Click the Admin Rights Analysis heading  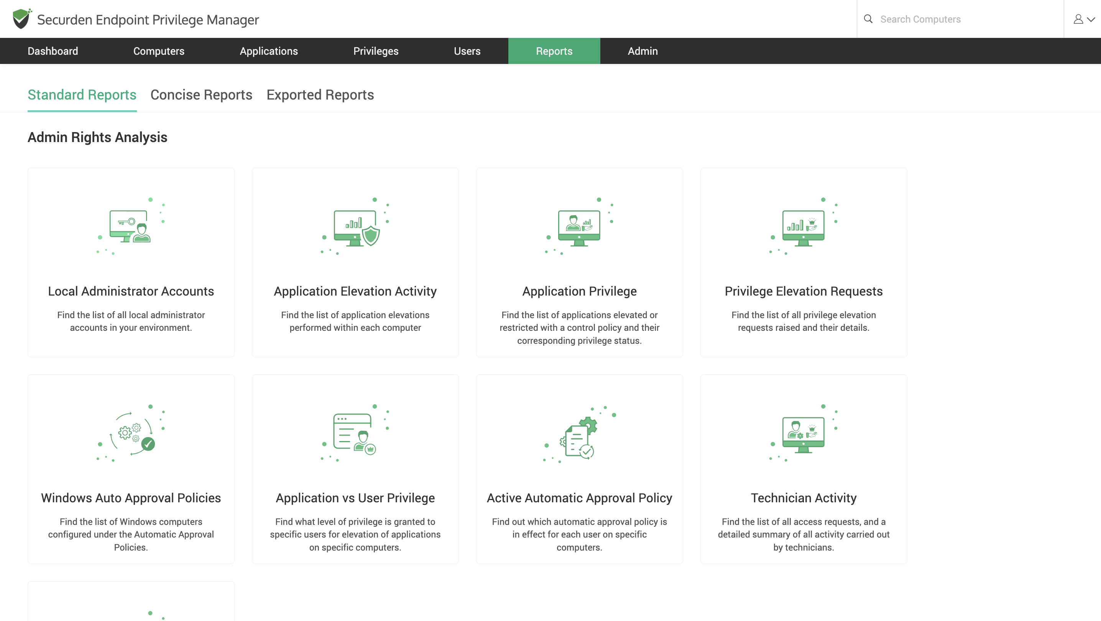click(x=97, y=137)
